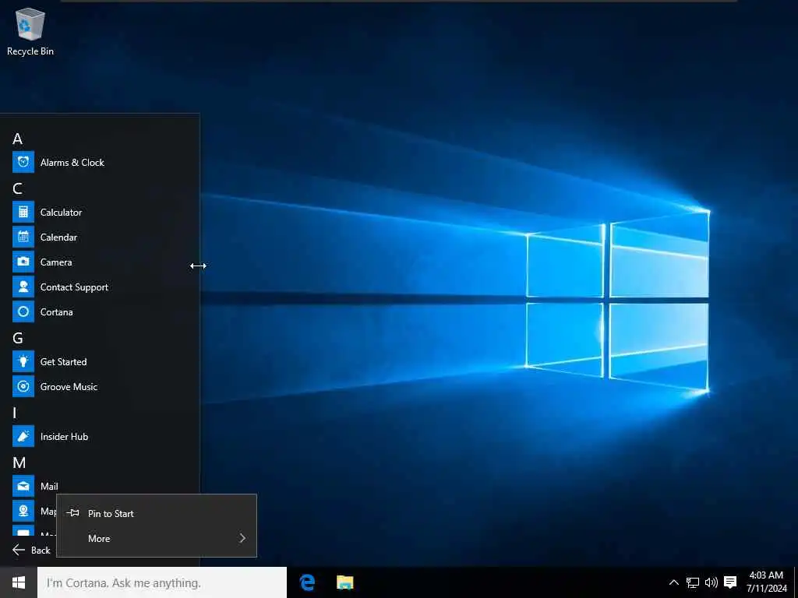Viewport: 798px width, 598px height.
Task: Jump to letter I group header
Action: (x=15, y=413)
